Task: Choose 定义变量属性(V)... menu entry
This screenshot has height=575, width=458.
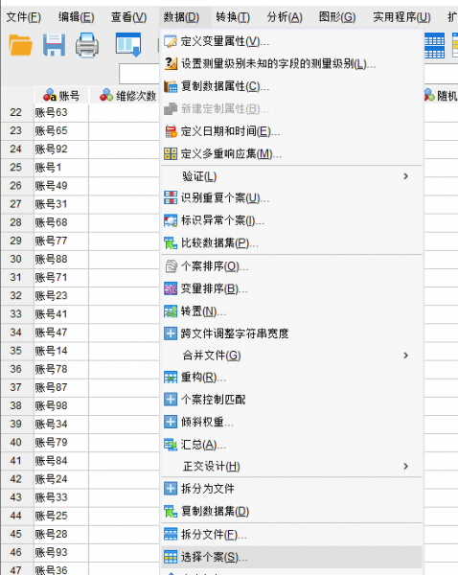Action: click(292, 41)
